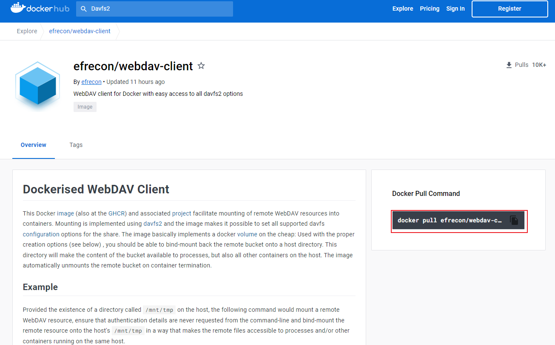Screen dimensions: 555x345
Task: Select the Overview tab
Action: click(33, 145)
